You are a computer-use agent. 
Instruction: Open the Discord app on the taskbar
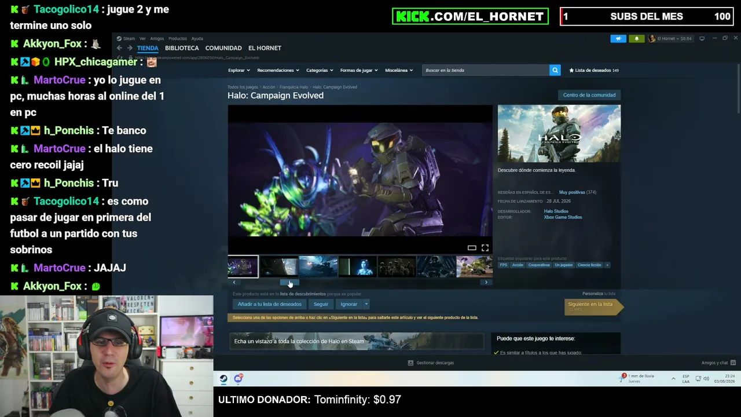[x=239, y=379]
